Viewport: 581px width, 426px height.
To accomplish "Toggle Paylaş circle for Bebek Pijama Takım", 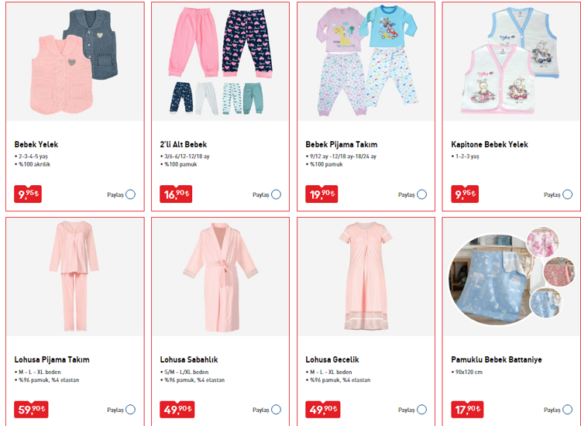I will [421, 194].
